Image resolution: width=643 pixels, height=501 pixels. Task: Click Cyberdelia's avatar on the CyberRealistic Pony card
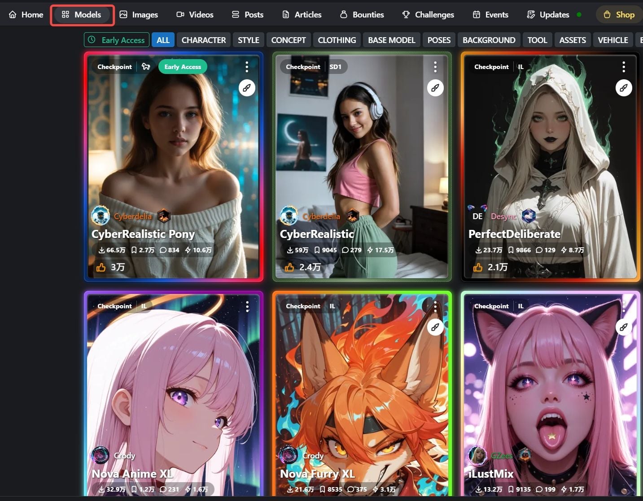coord(101,216)
